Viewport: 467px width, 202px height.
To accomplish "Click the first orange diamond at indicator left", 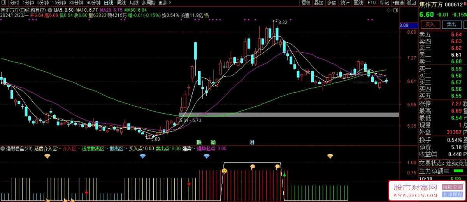I will pos(47,156).
